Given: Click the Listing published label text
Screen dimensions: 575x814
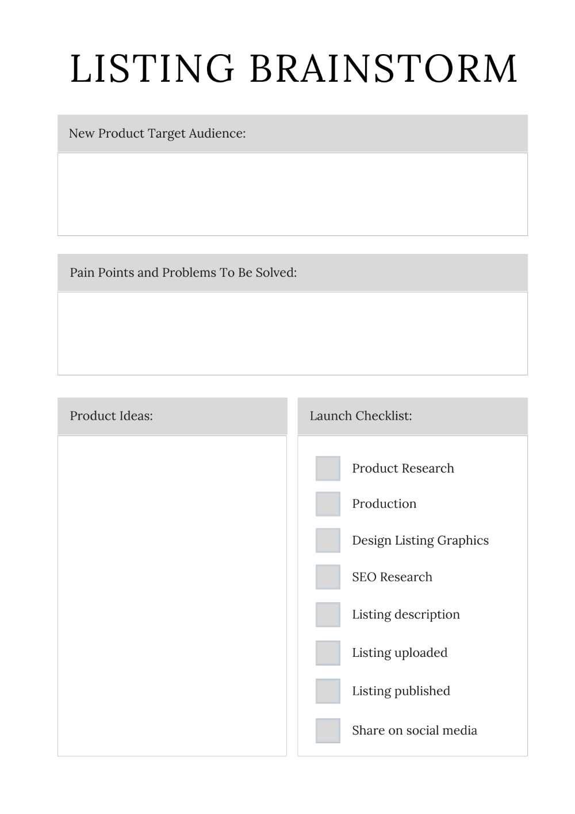Looking at the screenshot, I should pos(401,691).
